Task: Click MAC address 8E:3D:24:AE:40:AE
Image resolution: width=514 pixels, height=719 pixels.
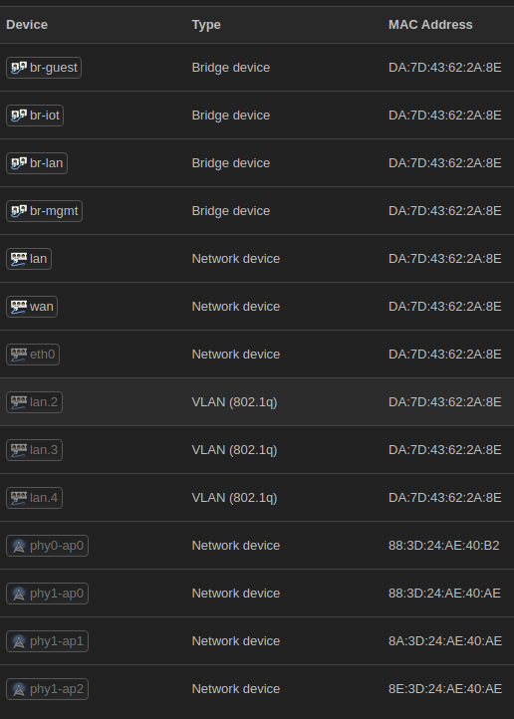Action: click(x=445, y=689)
